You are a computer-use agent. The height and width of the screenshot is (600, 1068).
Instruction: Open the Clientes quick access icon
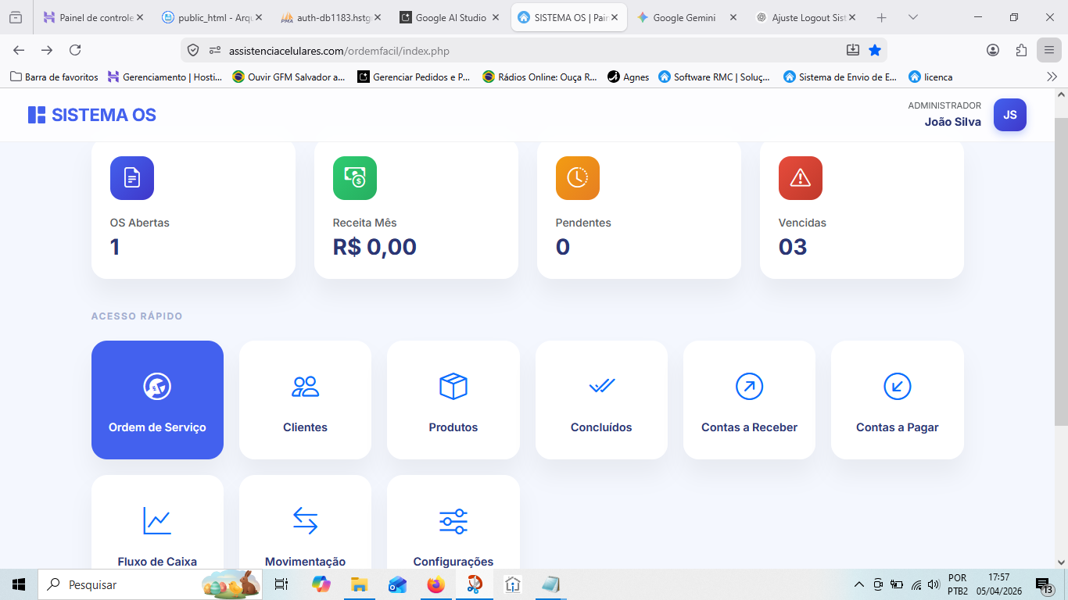(x=305, y=386)
